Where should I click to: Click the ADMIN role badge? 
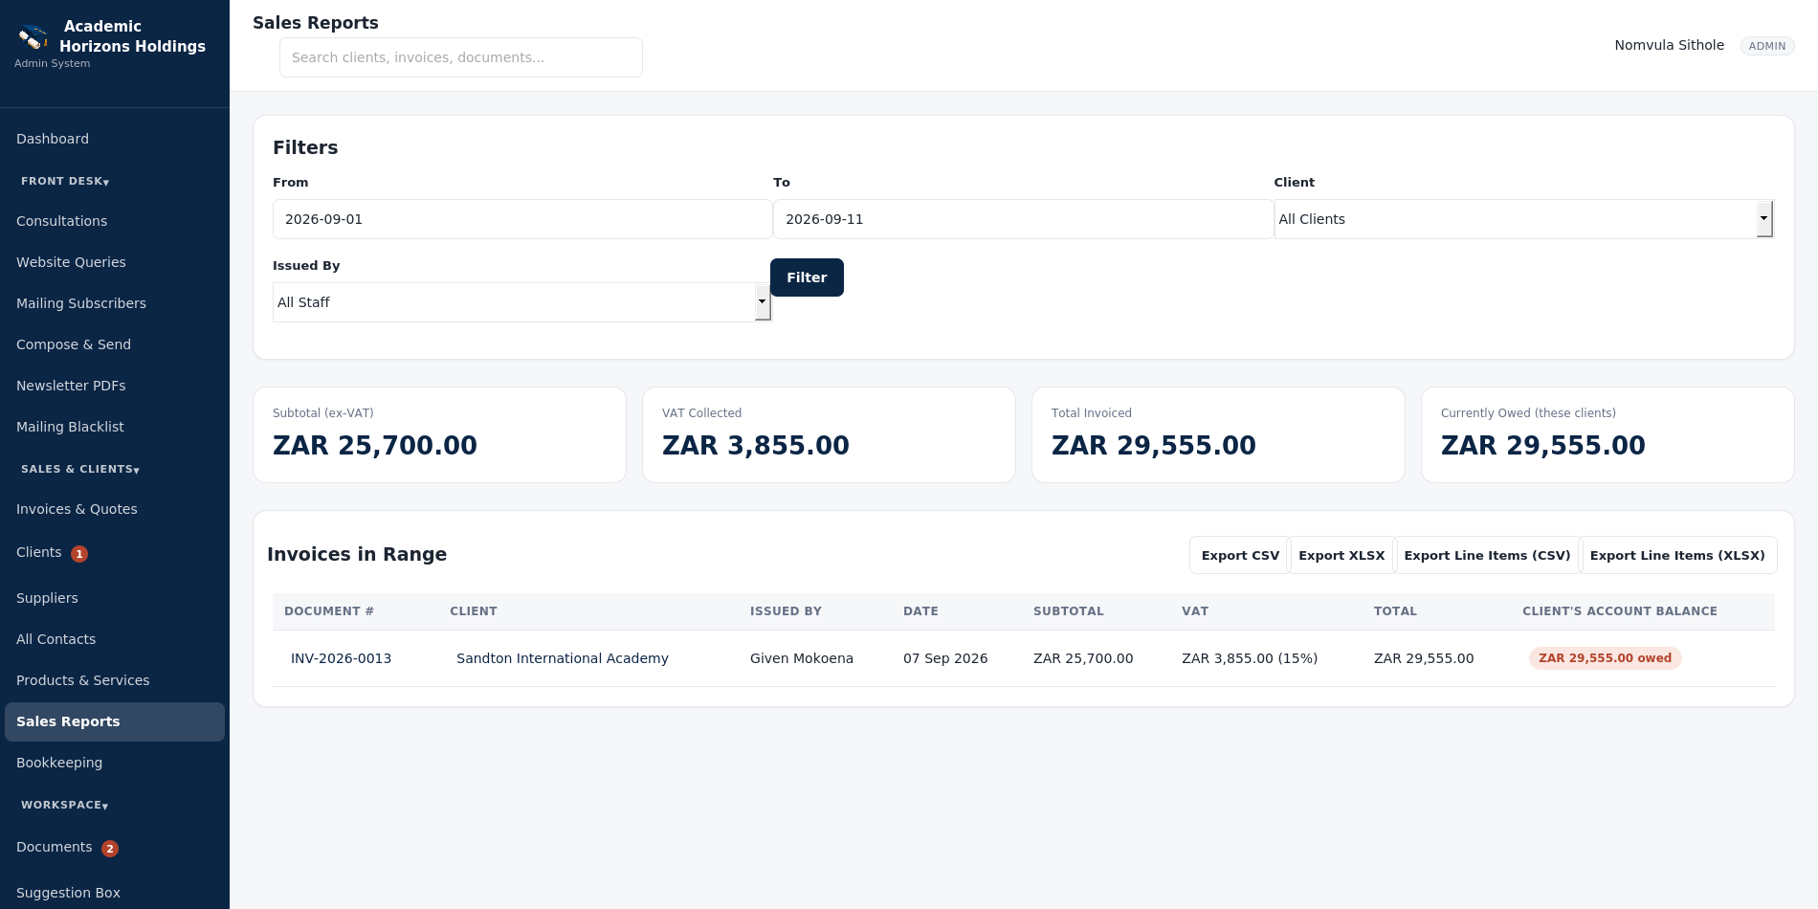point(1767,46)
